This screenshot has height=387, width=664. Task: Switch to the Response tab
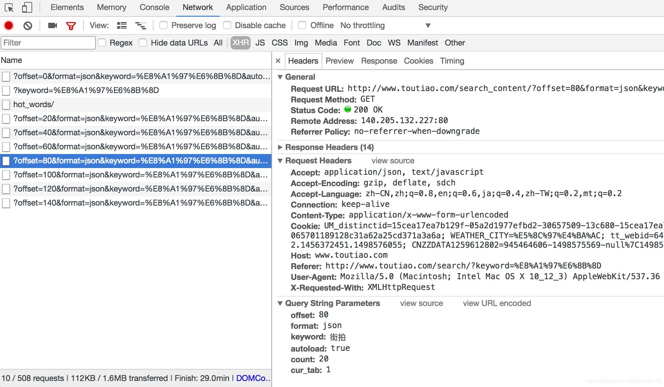[x=378, y=60]
